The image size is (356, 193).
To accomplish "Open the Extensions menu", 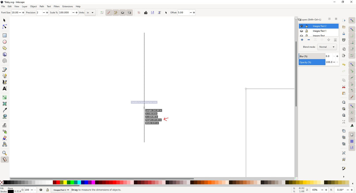I will pos(67,6).
